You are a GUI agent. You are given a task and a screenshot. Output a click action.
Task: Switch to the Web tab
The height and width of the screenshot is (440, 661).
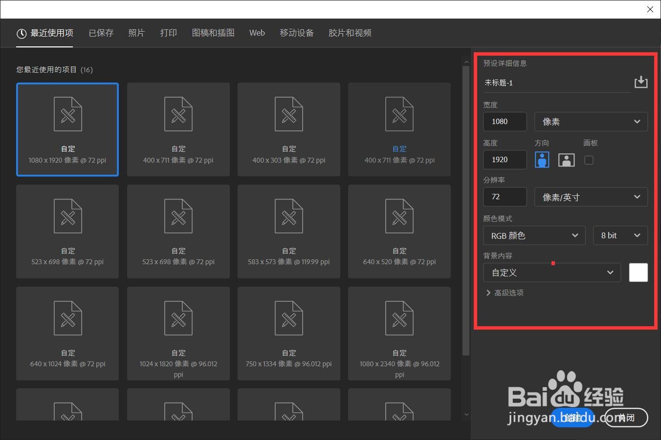point(257,33)
